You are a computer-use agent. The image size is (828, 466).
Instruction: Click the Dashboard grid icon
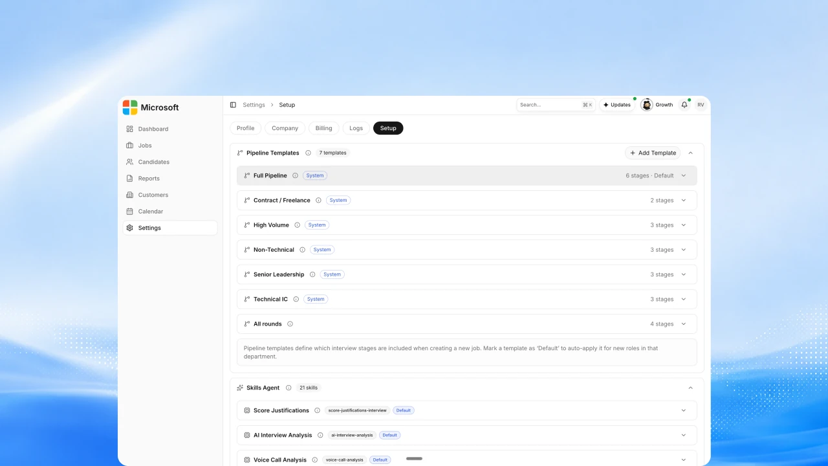pyautogui.click(x=130, y=129)
